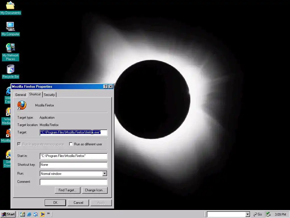The image size is (290, 218).
Task: Switch to the Security tab
Action: click(49, 95)
